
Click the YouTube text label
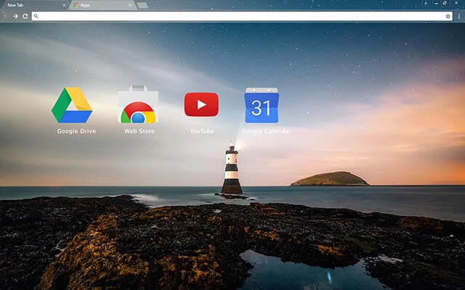coord(202,131)
